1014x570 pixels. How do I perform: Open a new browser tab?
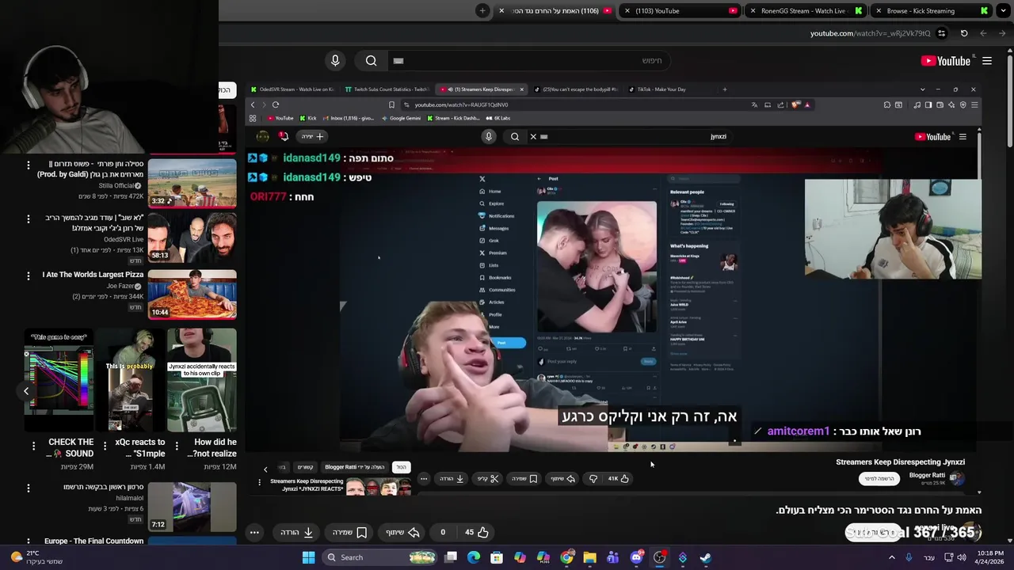point(482,10)
